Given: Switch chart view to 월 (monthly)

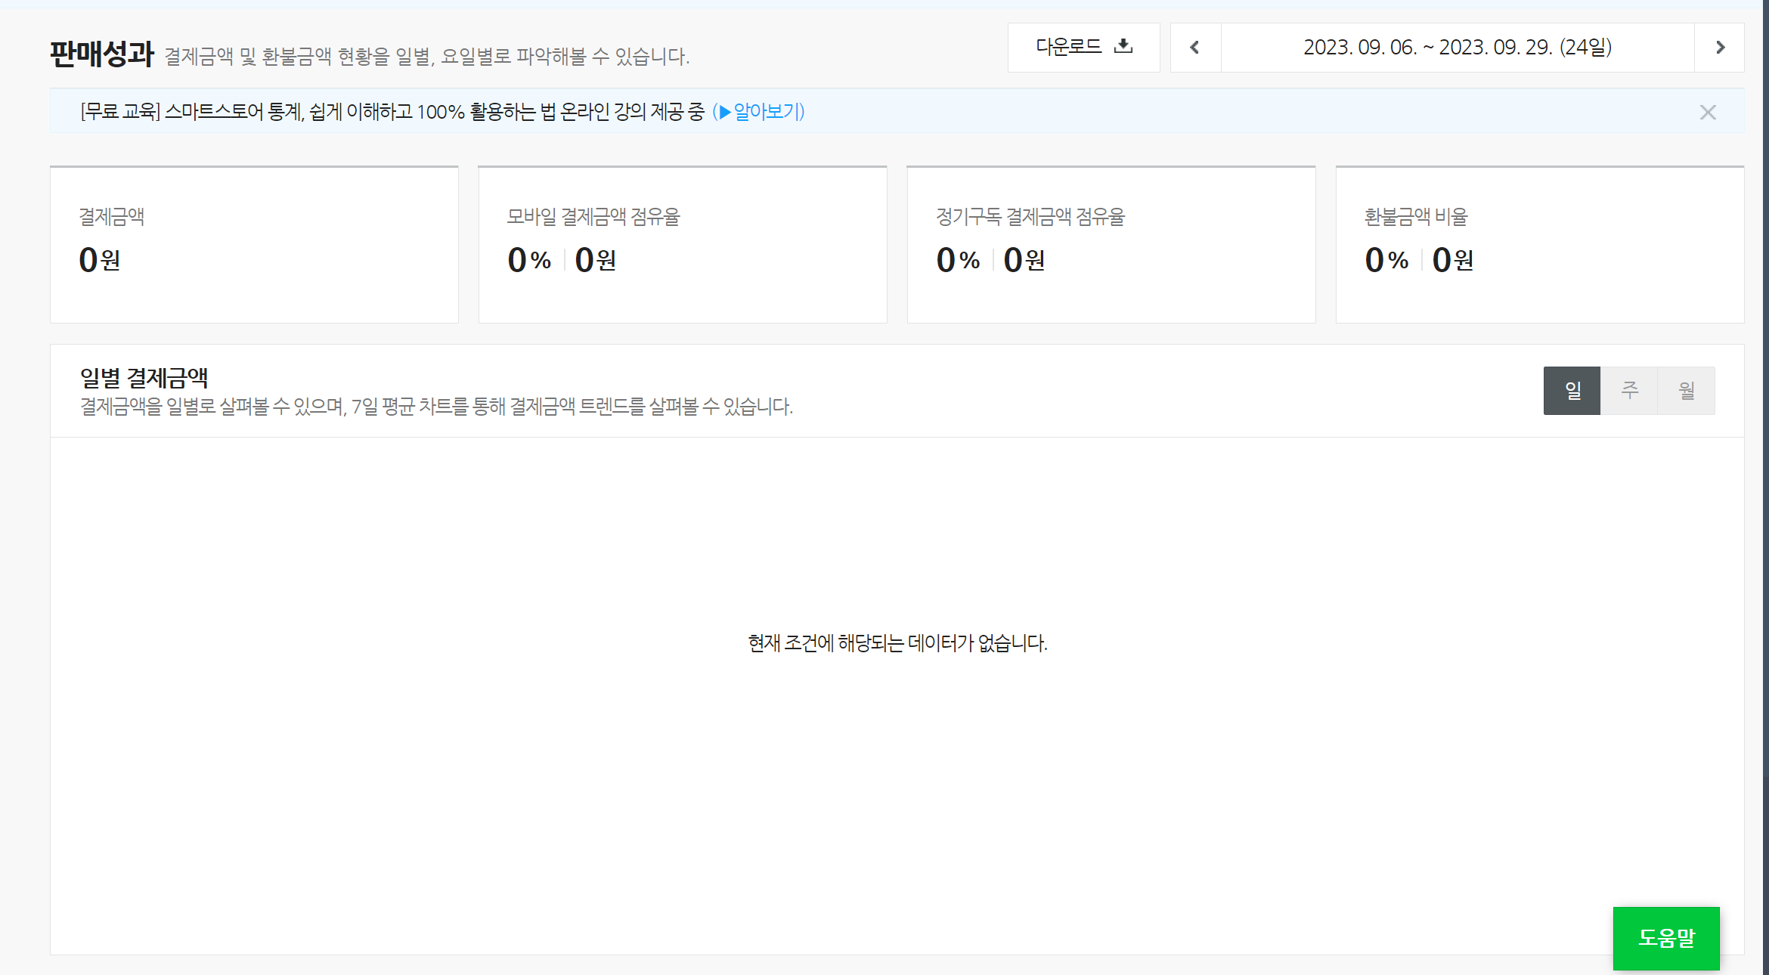Looking at the screenshot, I should pyautogui.click(x=1687, y=390).
